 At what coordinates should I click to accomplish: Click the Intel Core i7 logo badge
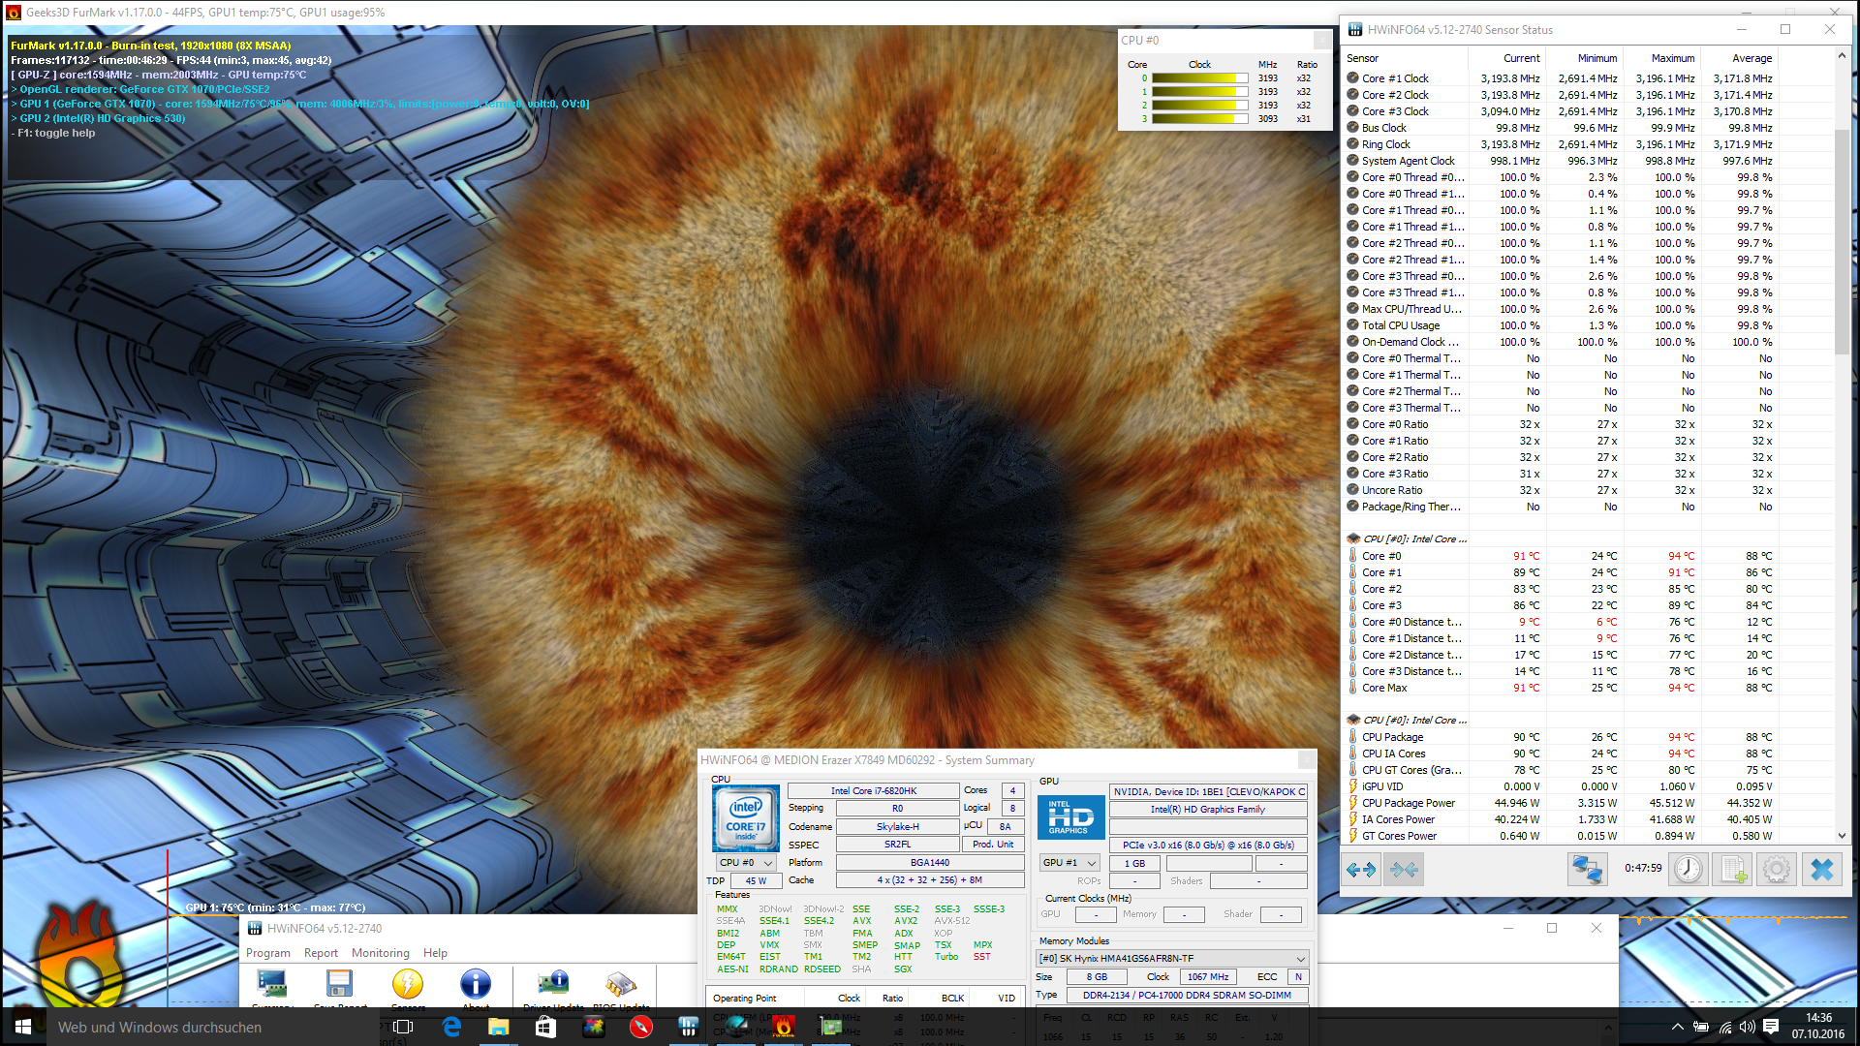tap(746, 818)
